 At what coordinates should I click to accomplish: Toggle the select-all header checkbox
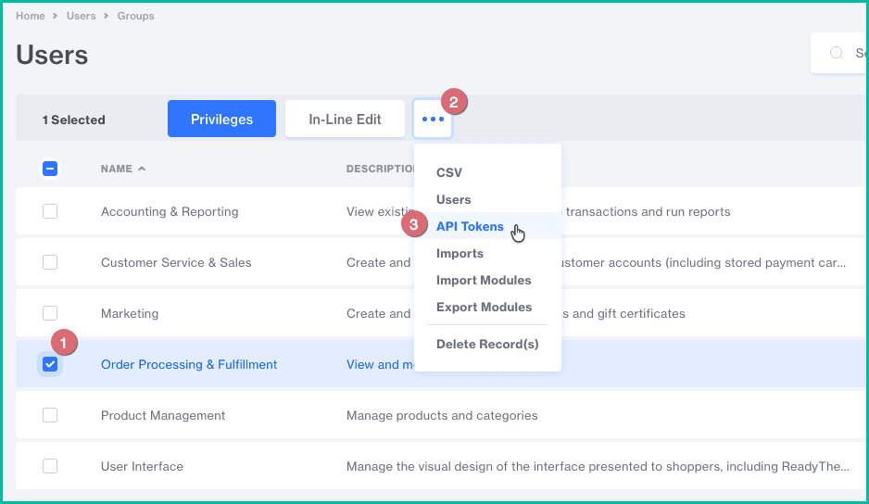coord(50,169)
